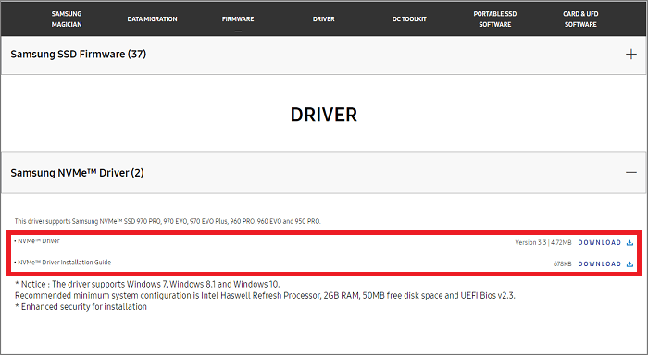The width and height of the screenshot is (648, 355).
Task: Open the DC Toolkit tab
Action: (x=409, y=19)
